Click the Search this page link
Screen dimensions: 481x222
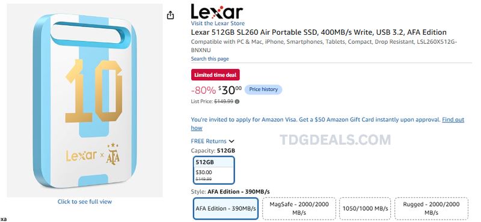point(210,59)
